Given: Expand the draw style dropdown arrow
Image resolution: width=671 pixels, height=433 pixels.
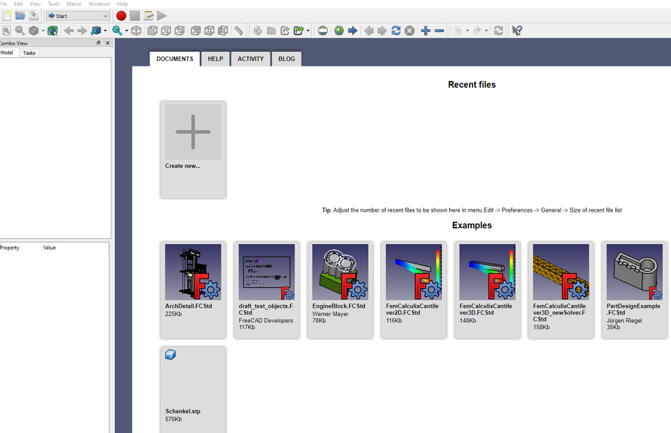Looking at the screenshot, I should (x=43, y=30).
